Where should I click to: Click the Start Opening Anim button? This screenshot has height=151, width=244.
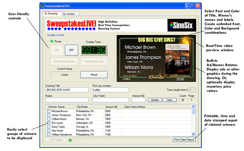point(64,61)
